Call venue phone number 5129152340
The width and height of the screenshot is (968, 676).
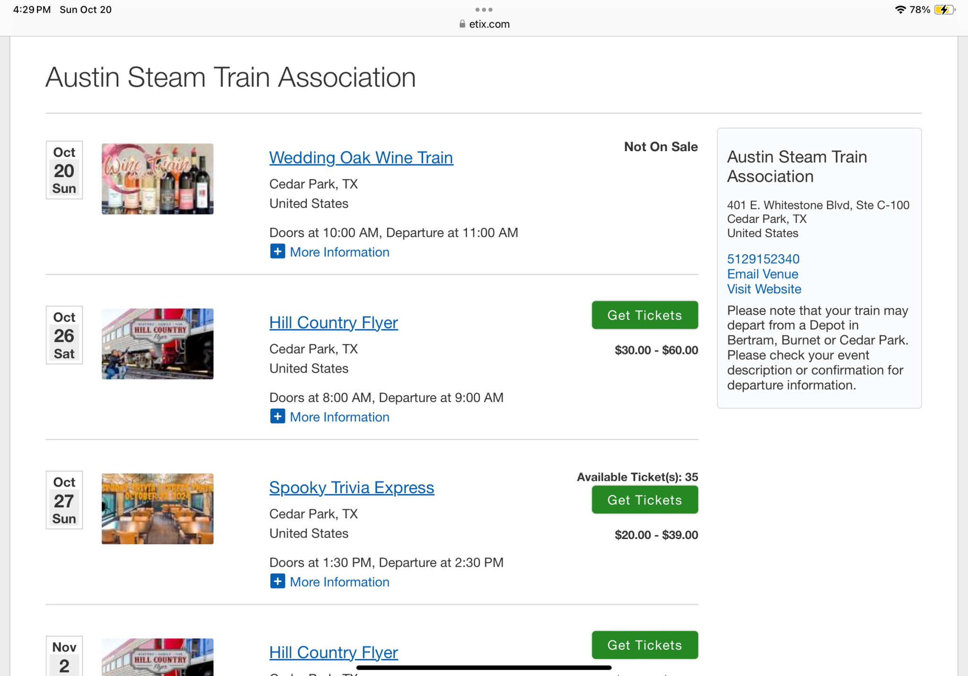(763, 259)
